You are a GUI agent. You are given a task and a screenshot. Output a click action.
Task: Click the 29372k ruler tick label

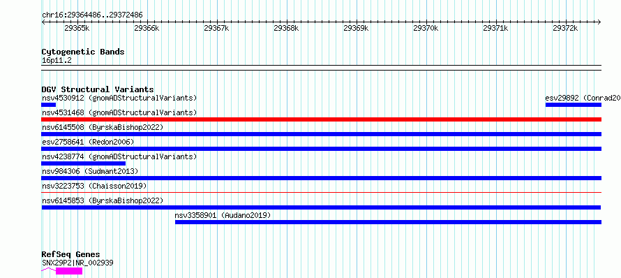566,28
